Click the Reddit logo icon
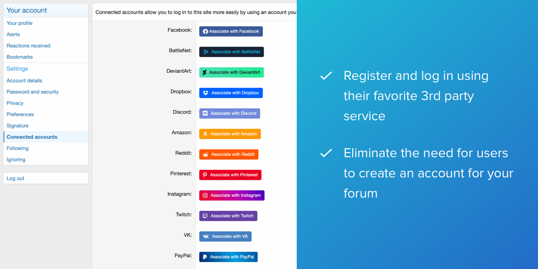538x269 pixels. [x=206, y=154]
